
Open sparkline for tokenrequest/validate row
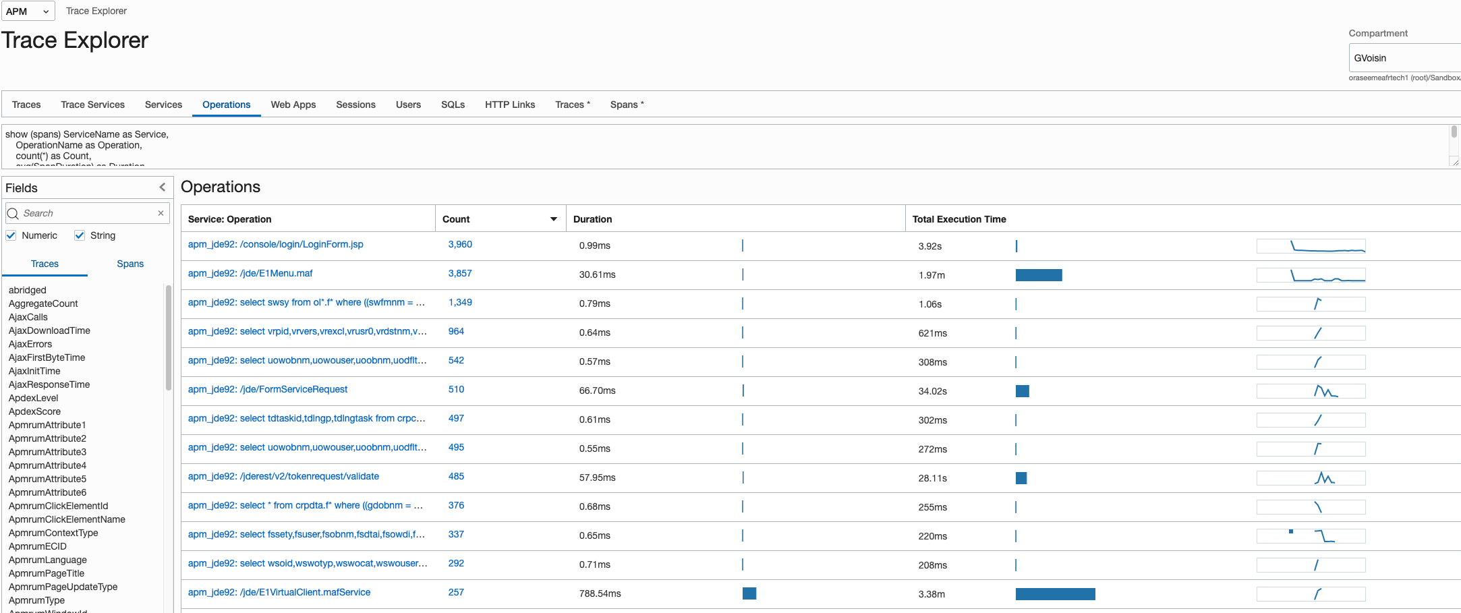pos(1311,478)
